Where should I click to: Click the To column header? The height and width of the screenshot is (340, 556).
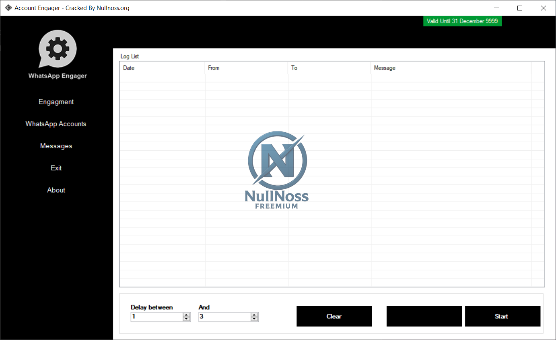329,68
